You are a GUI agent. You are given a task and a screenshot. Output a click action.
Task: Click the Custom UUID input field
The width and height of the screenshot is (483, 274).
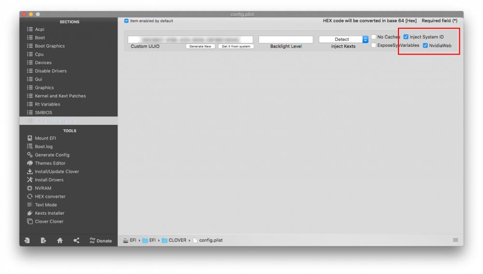pos(190,40)
